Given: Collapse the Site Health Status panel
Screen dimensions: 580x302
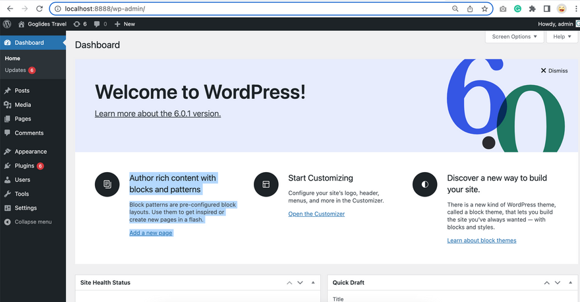Looking at the screenshot, I should coord(313,282).
